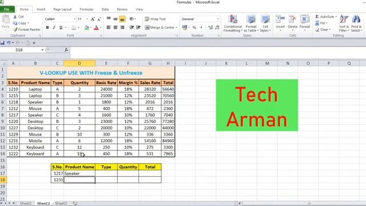This screenshot has width=366, height=206.
Task: Click the Format Painter brush icon
Action: click(15, 29)
